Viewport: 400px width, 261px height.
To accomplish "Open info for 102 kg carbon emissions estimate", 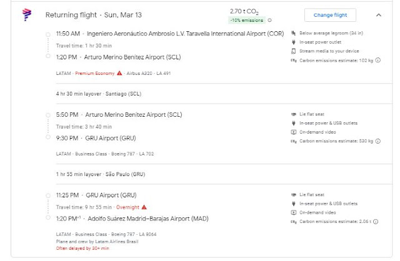I will pyautogui.click(x=378, y=61).
